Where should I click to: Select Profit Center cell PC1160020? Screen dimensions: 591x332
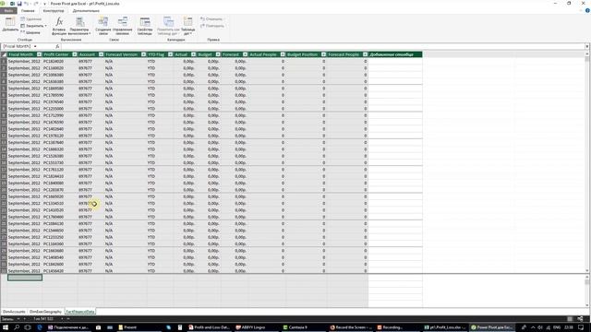click(x=54, y=68)
